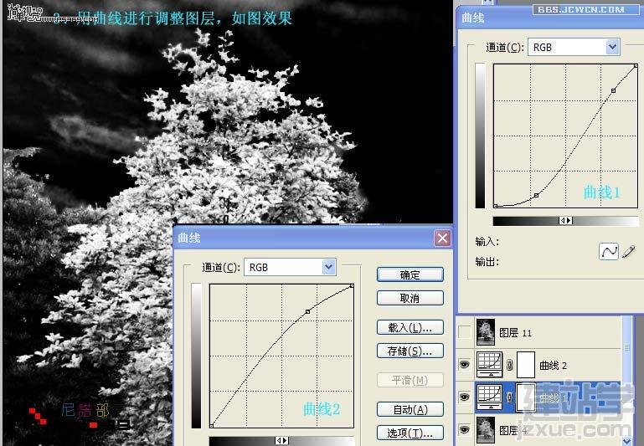Select the 曲线 1 layer mask thumbnail
The width and height of the screenshot is (644, 446).
(525, 397)
